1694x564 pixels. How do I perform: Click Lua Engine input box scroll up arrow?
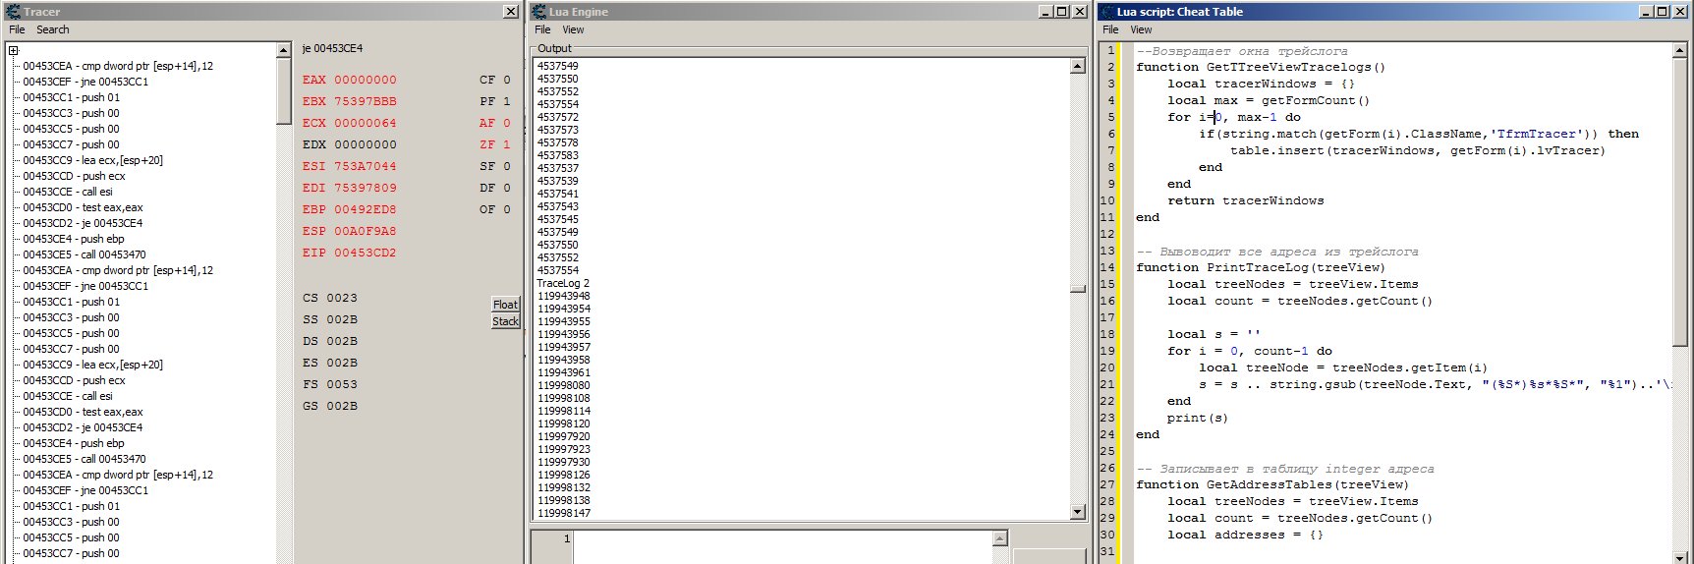(x=1000, y=538)
